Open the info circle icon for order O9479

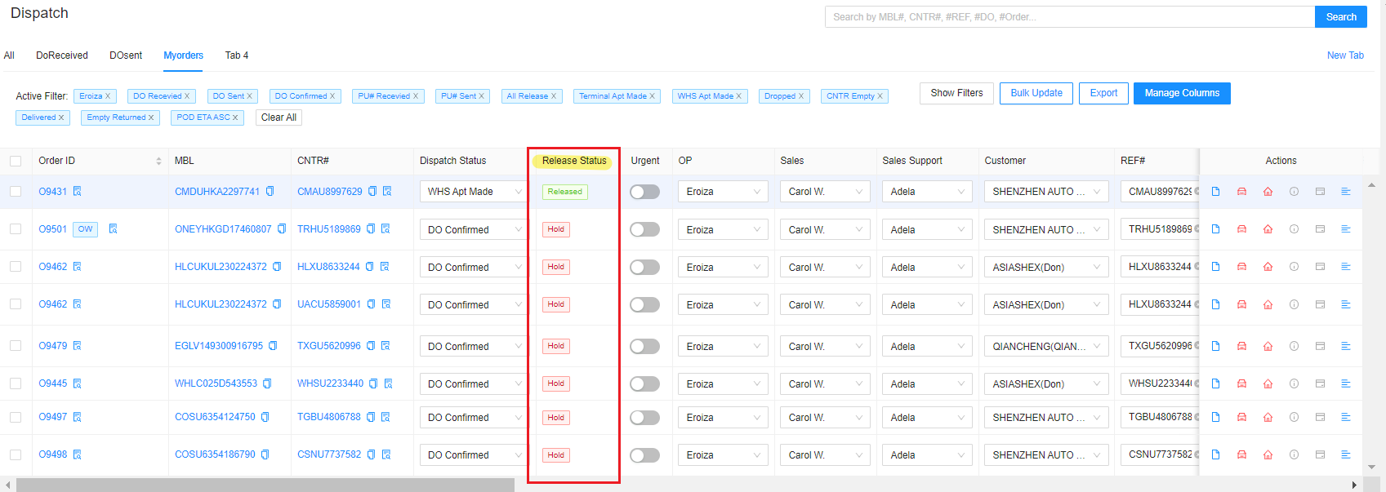coord(1294,346)
